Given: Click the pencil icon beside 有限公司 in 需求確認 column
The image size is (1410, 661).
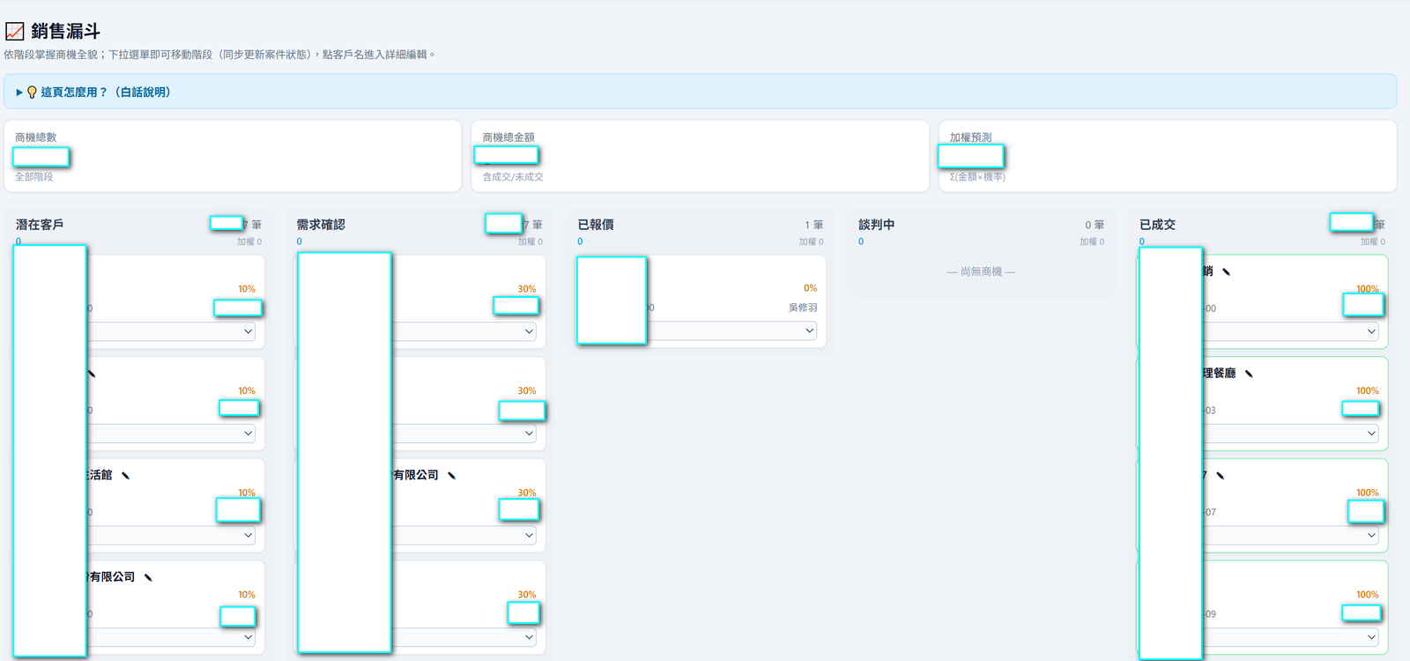Looking at the screenshot, I should click(x=451, y=476).
